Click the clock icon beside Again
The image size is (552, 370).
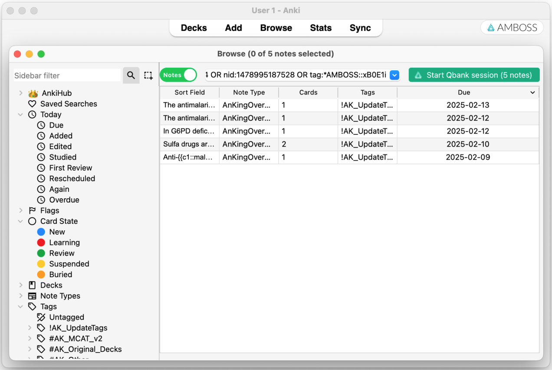point(41,189)
